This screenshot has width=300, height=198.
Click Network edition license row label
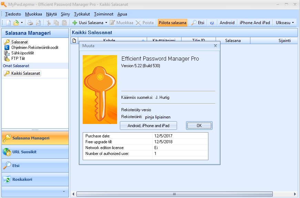105,148
